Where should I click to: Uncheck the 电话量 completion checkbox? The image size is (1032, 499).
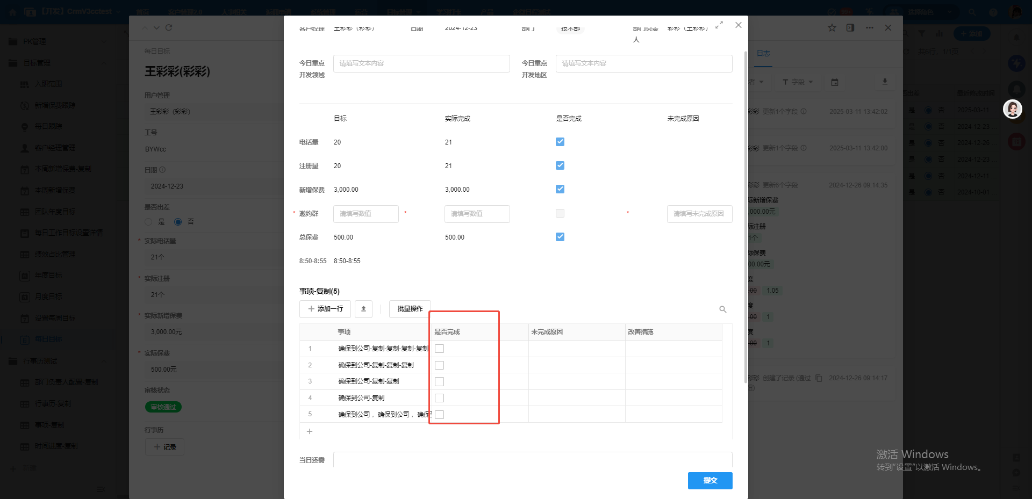(x=560, y=142)
